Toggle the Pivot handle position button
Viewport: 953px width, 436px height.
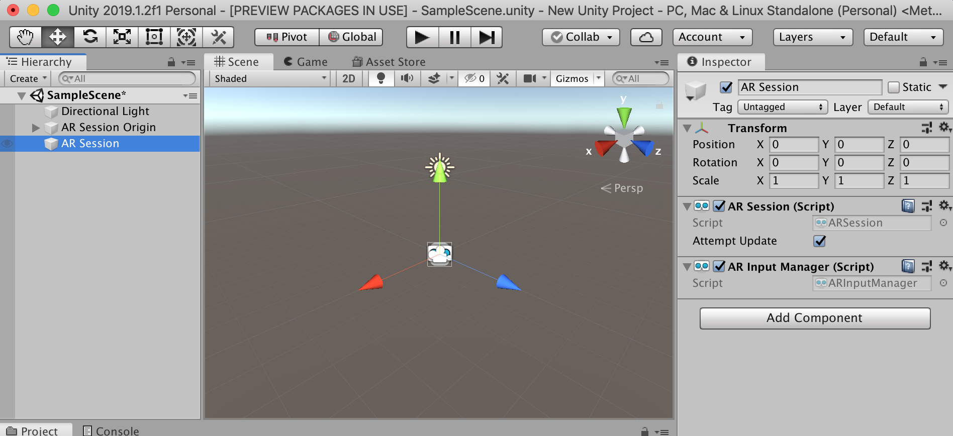(x=287, y=37)
